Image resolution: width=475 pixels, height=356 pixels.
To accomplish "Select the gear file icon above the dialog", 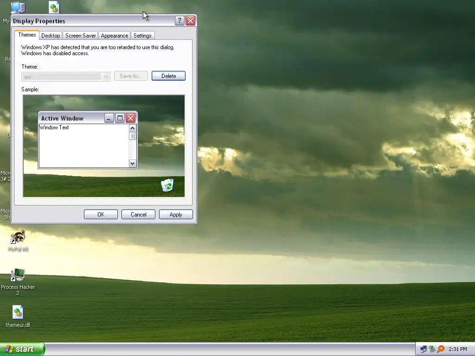I will coord(54,7).
